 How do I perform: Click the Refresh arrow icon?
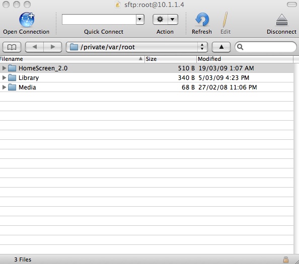pos(202,20)
